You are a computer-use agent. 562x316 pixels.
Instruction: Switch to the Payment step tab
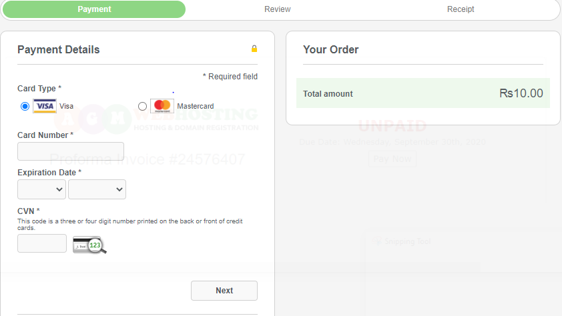tap(94, 9)
